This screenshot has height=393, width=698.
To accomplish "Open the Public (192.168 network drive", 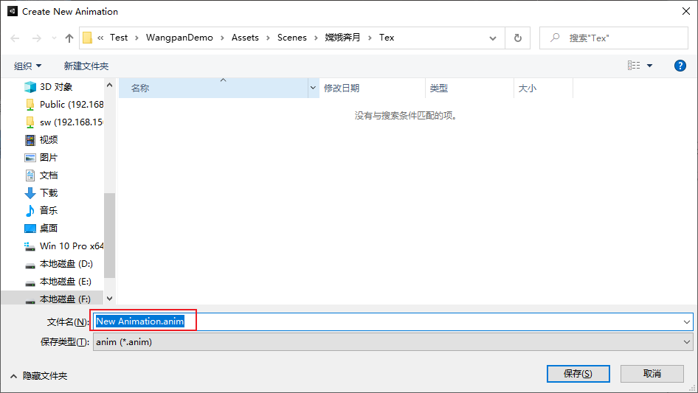I will pyautogui.click(x=72, y=105).
